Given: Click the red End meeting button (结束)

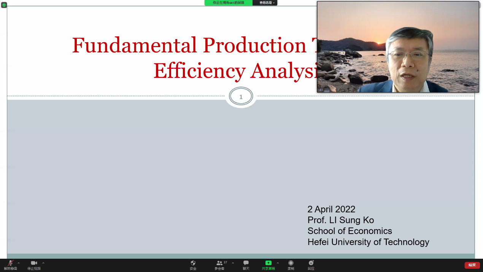Looking at the screenshot, I should pos(472,265).
